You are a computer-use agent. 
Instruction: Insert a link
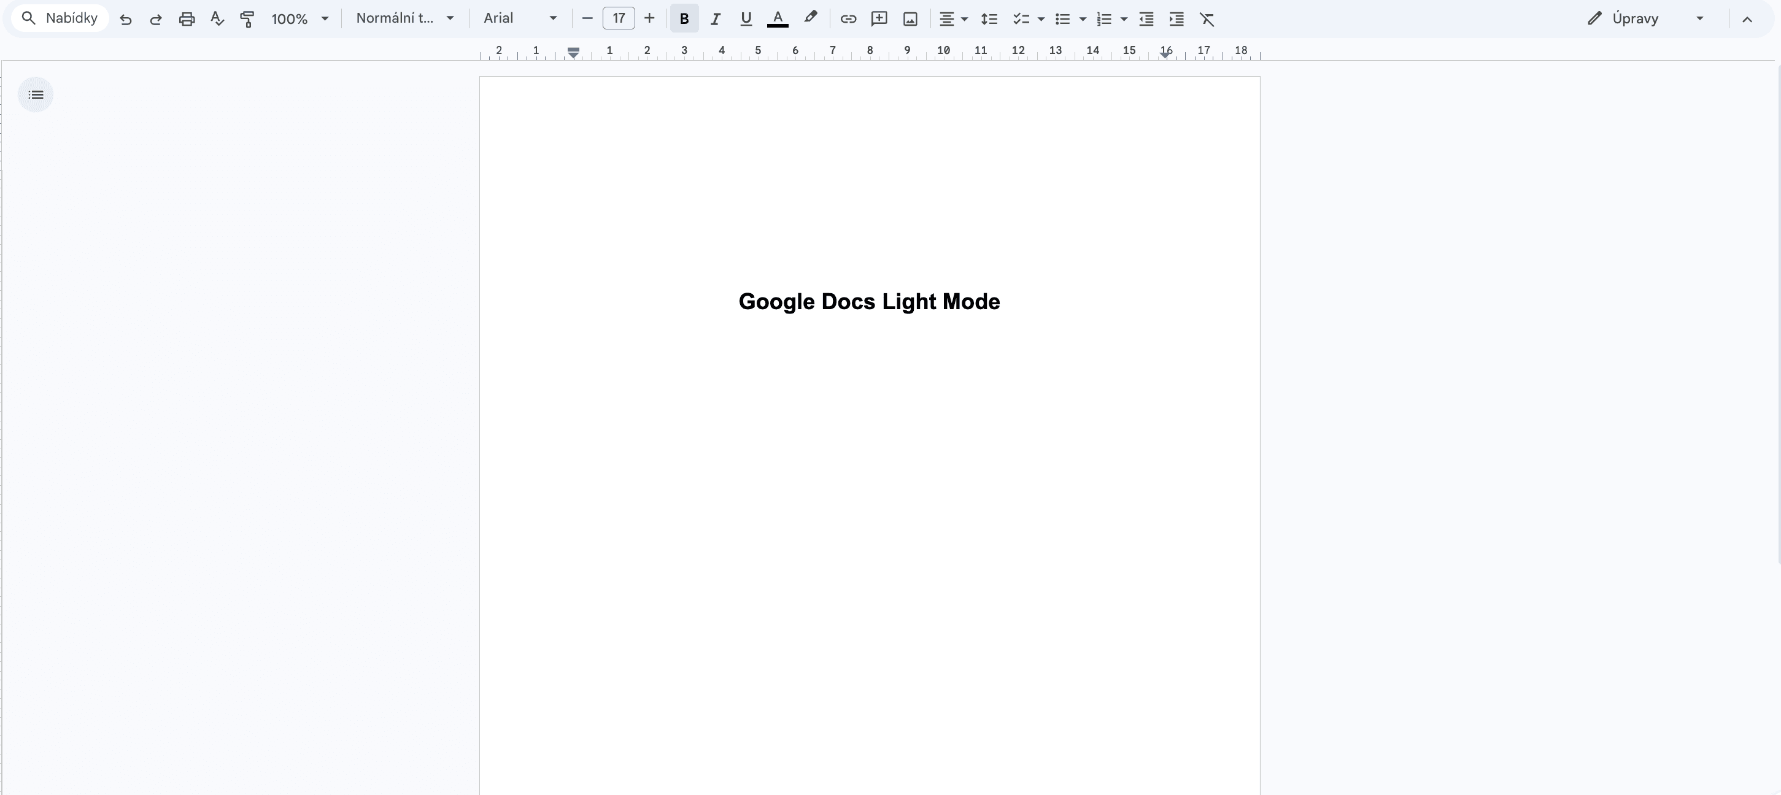(x=848, y=18)
